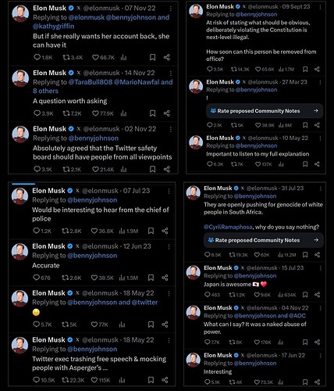
Task: Open the @TaraBull808 mention link
Action: pyautogui.click(x=91, y=82)
